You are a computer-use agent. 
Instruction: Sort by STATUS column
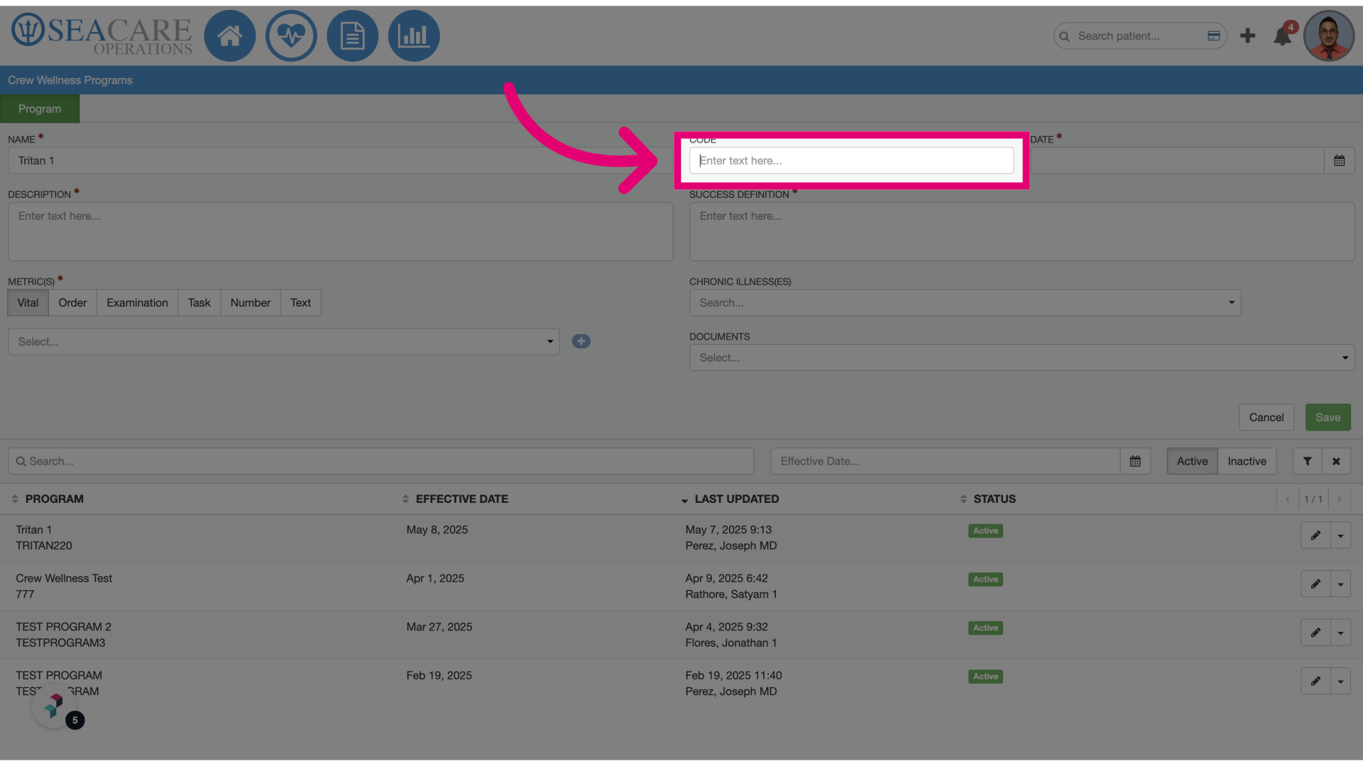pyautogui.click(x=987, y=499)
